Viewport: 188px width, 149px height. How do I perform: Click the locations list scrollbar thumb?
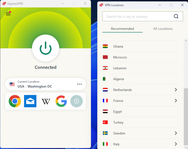186,117
